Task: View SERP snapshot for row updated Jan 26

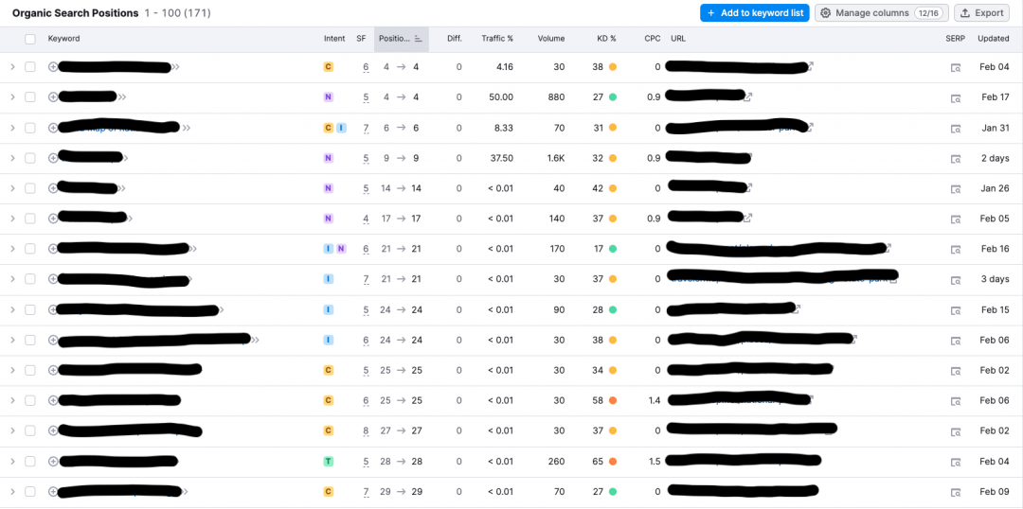Action: click(x=956, y=188)
